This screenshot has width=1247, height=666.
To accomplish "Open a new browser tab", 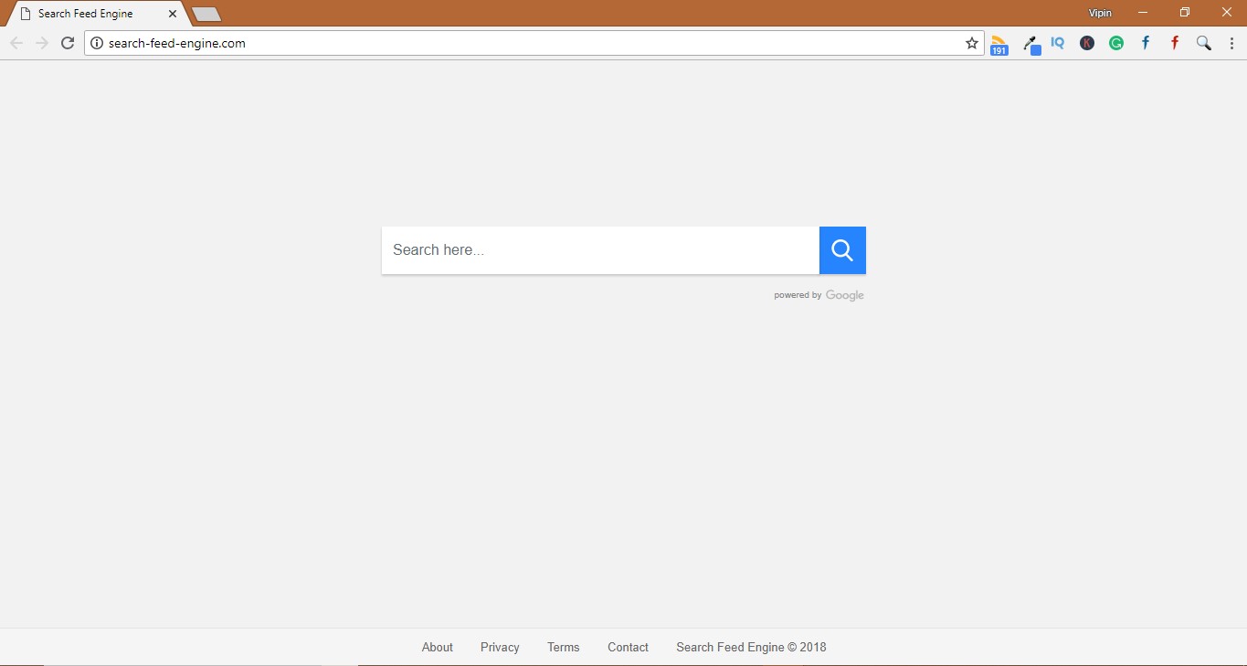I will [x=206, y=15].
